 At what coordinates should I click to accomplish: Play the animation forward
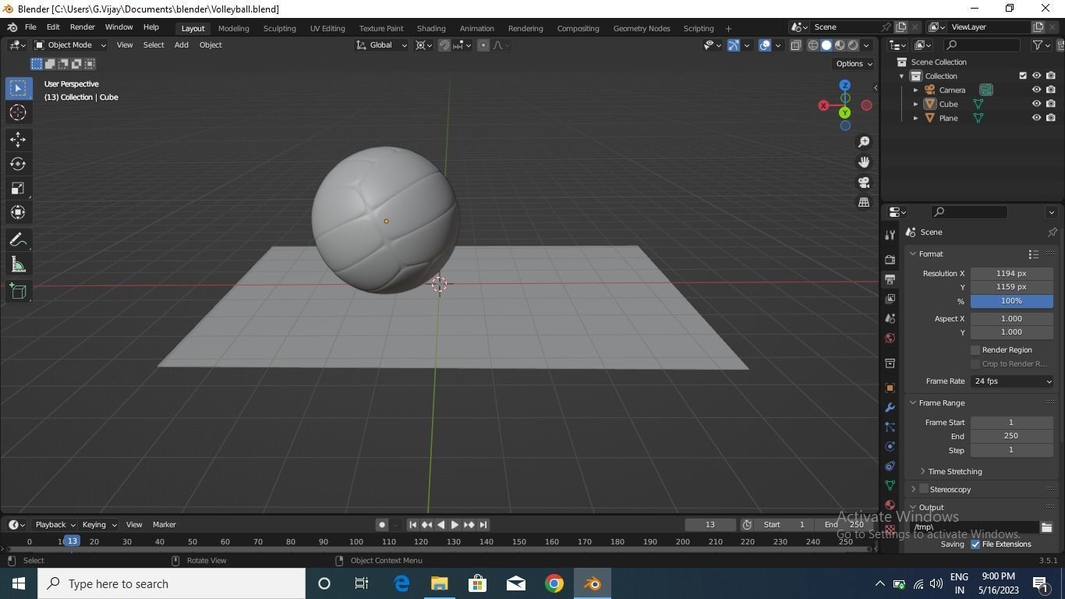click(x=455, y=525)
